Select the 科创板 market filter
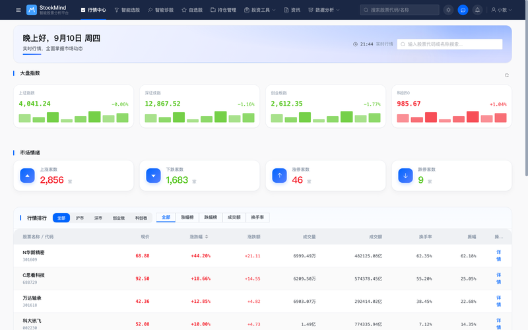This screenshot has width=528, height=330. 141,218
